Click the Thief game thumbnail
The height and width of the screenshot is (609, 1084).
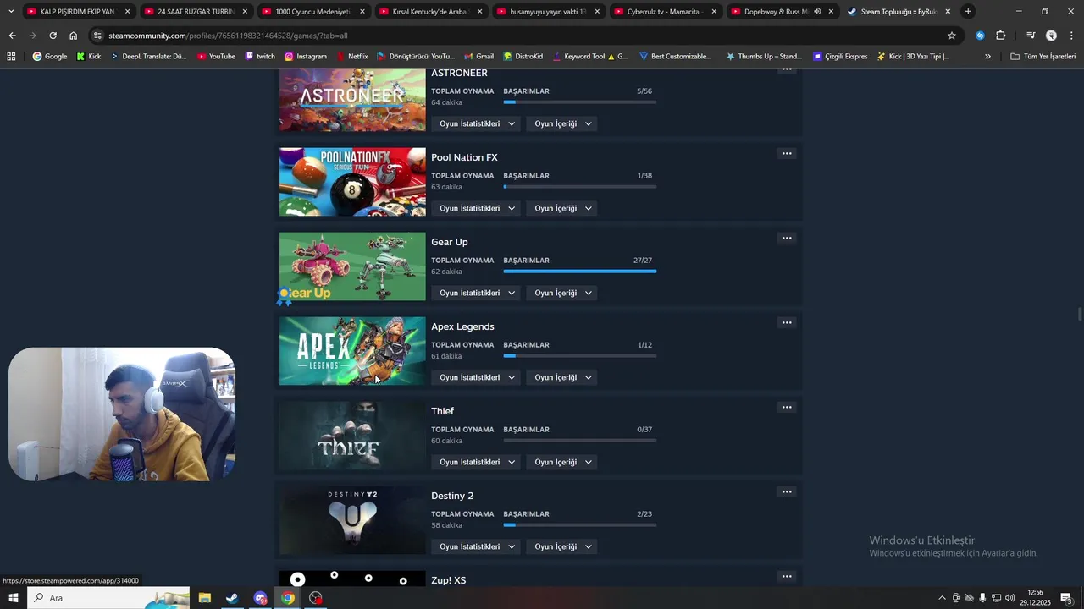(x=352, y=436)
